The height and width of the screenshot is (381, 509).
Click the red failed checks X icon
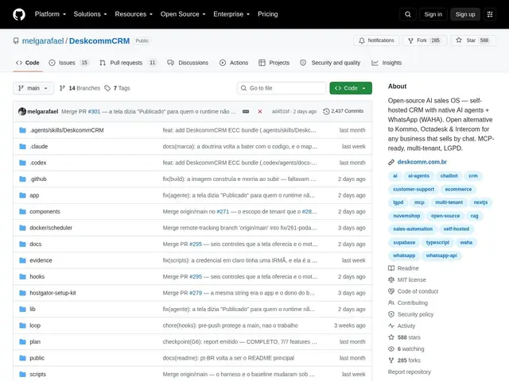(260, 111)
